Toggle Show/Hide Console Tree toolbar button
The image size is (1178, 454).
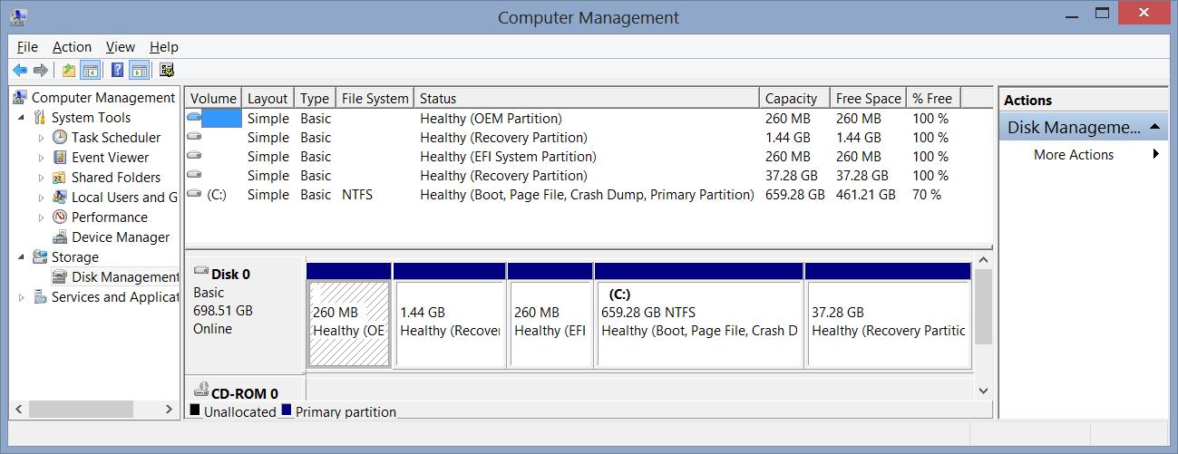90,70
